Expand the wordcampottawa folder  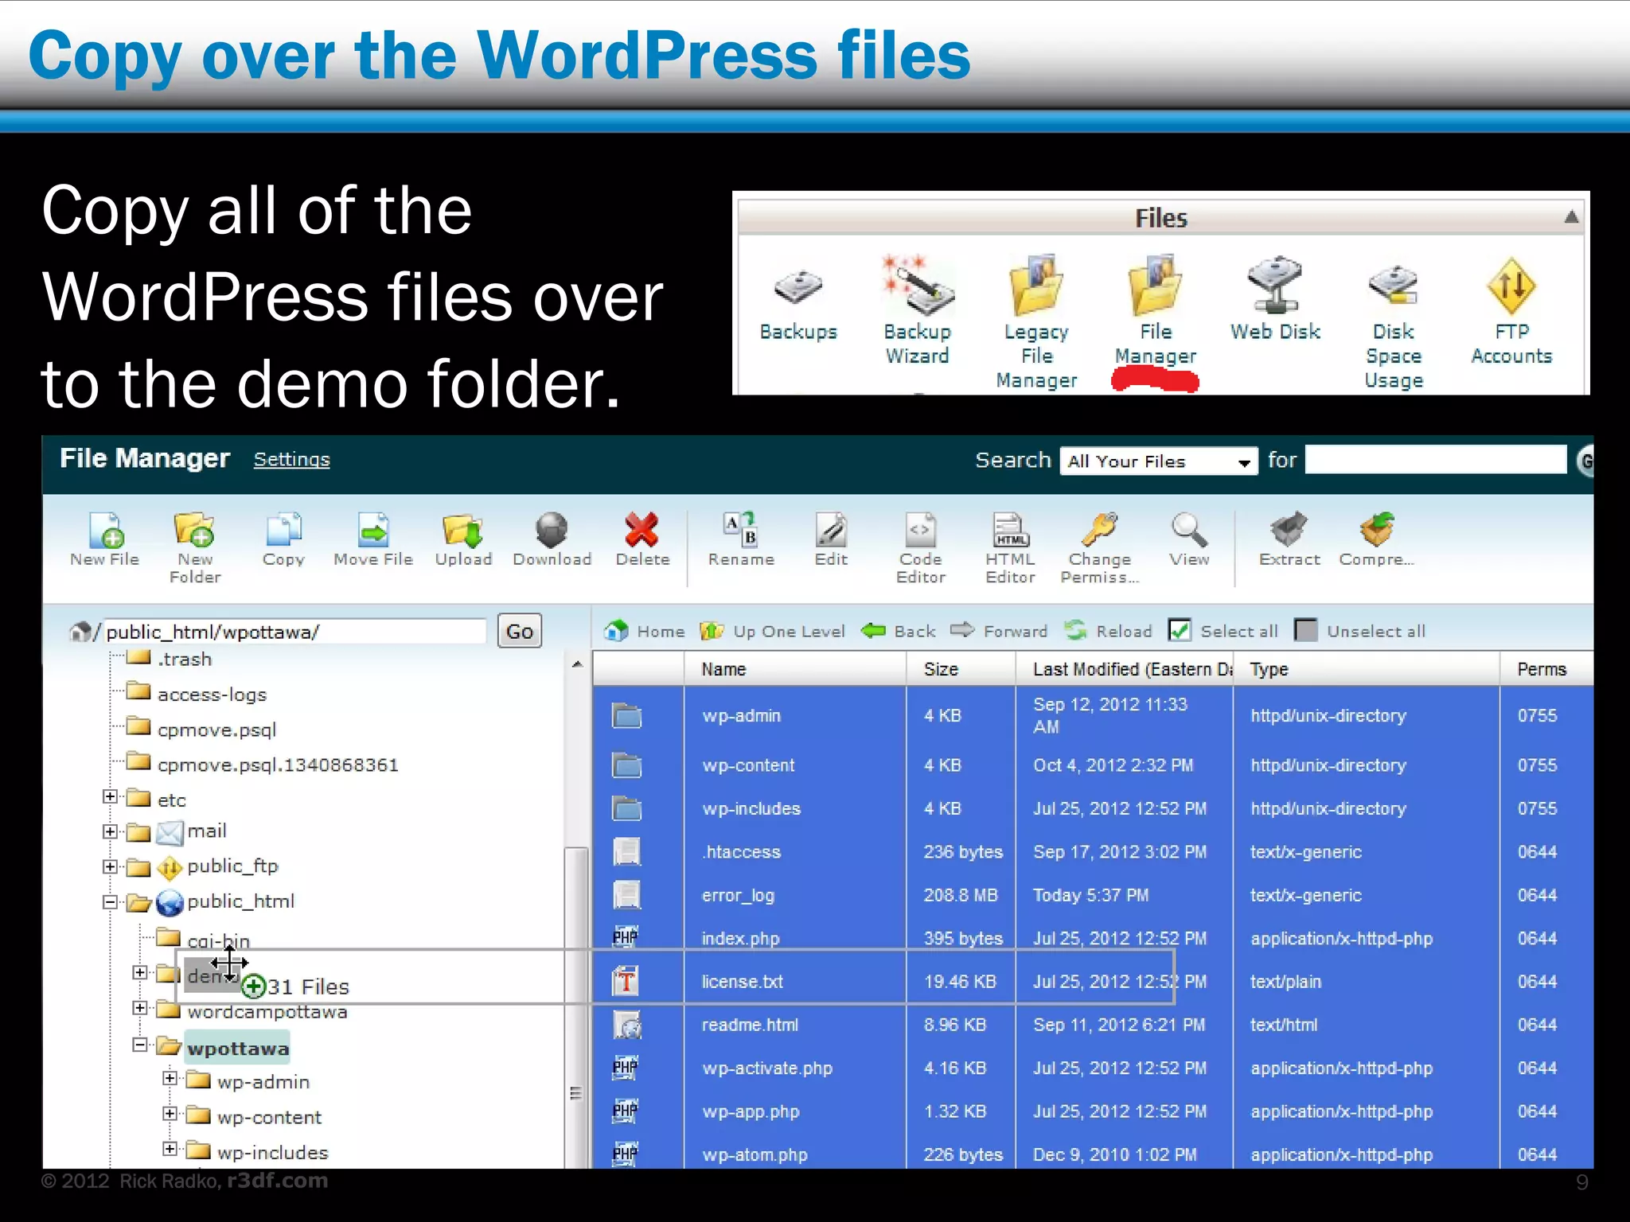[x=140, y=1008]
